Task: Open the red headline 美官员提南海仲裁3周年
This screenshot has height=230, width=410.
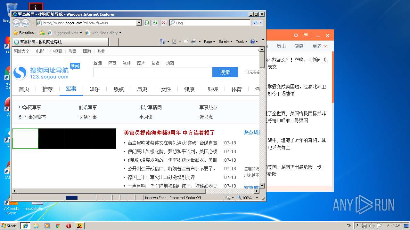Action: click(169, 133)
